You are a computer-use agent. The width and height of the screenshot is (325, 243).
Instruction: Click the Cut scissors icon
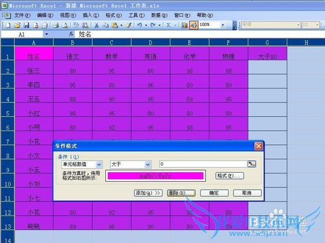pyautogui.click(x=97, y=25)
